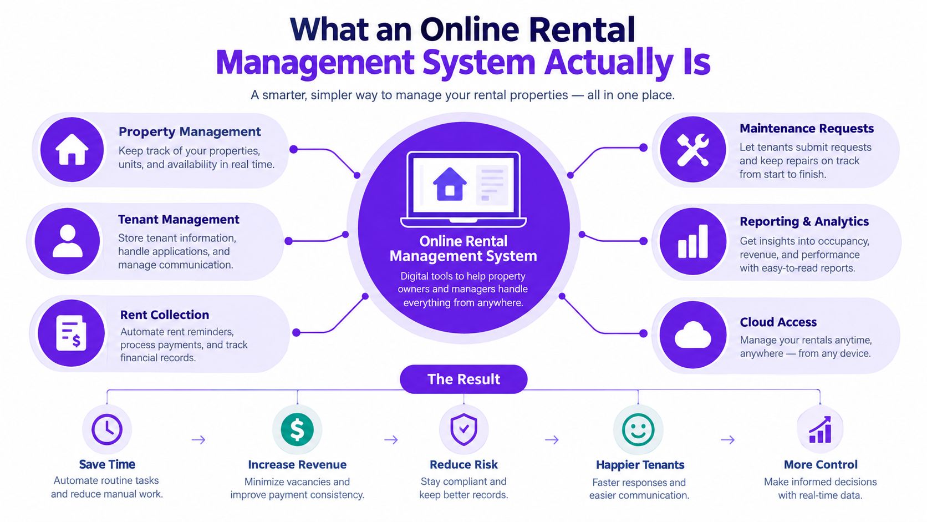Select the "Property Management" heading

coord(190,132)
